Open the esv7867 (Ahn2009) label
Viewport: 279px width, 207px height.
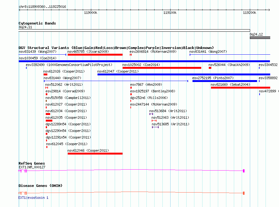coord(146,84)
